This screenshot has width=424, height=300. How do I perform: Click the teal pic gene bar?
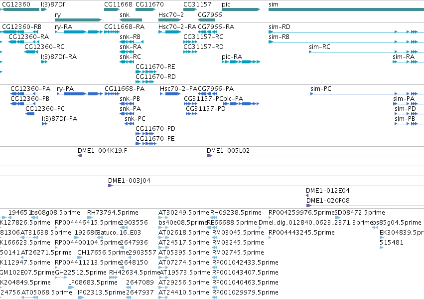click(x=241, y=9)
